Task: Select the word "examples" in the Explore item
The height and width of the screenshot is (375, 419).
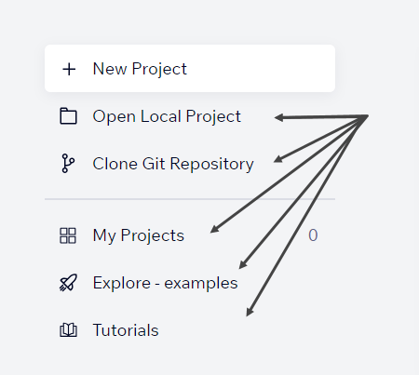Action: pyautogui.click(x=201, y=283)
